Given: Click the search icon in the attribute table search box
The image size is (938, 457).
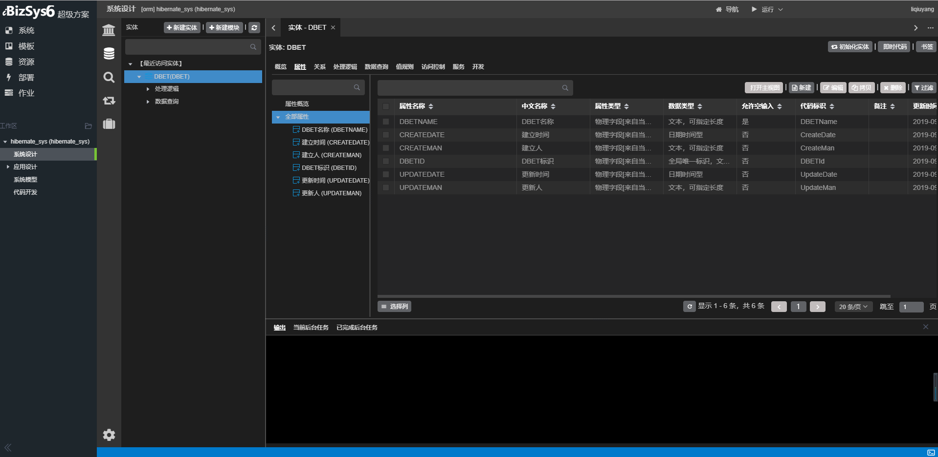Looking at the screenshot, I should click(565, 88).
